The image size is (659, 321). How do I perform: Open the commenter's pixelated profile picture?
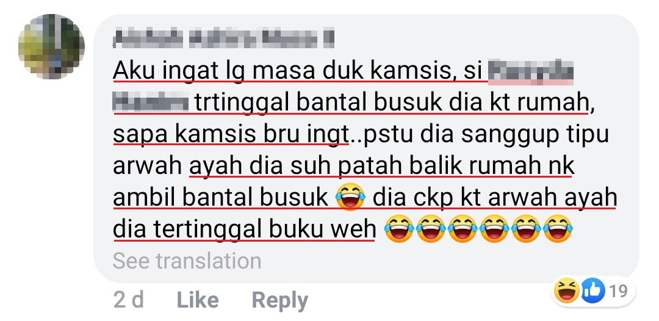(51, 46)
